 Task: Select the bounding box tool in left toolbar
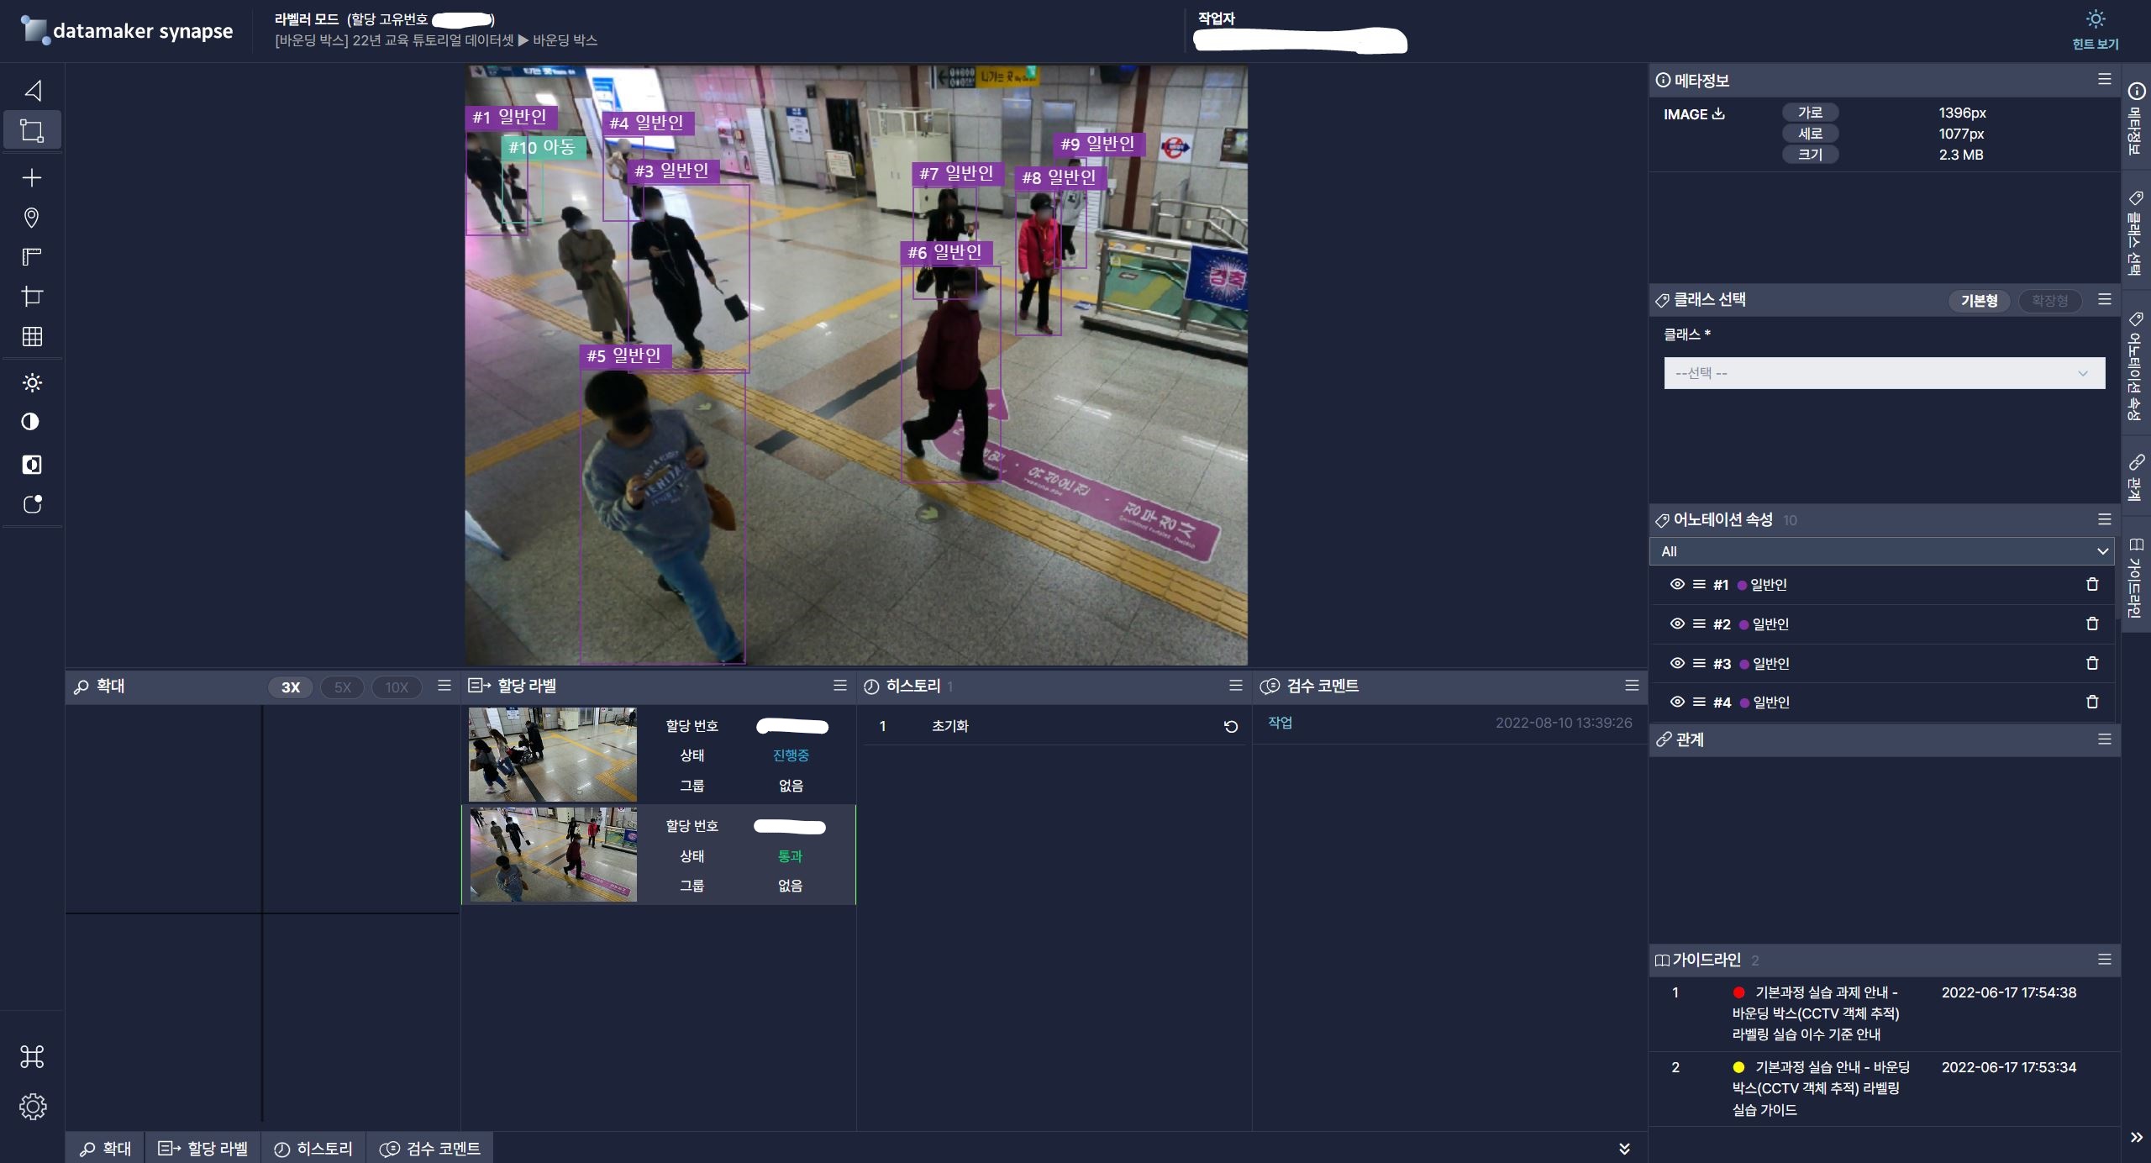point(32,131)
